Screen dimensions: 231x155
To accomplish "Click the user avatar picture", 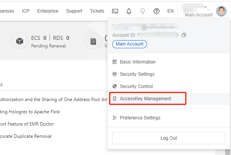I will click(x=221, y=11).
